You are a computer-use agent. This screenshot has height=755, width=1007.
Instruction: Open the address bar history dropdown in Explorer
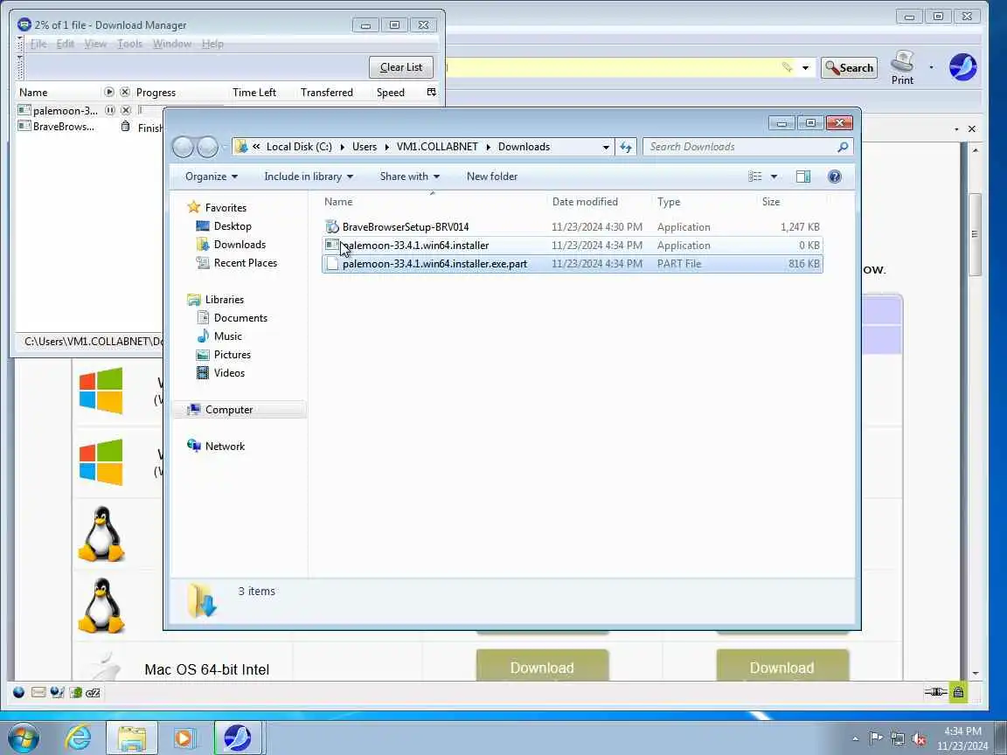(606, 147)
